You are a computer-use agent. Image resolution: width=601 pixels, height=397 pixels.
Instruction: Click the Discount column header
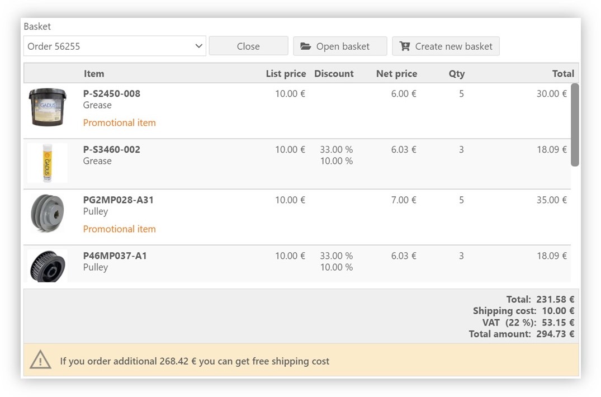point(334,73)
